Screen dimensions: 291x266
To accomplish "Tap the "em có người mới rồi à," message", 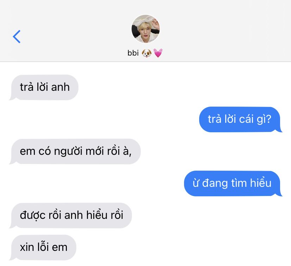I will [75, 151].
